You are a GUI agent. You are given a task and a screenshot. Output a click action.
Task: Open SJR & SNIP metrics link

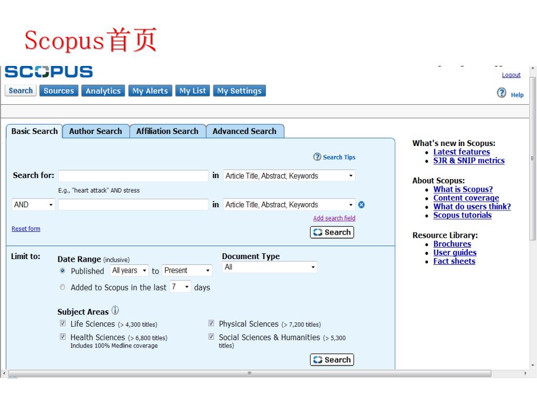pos(469,161)
